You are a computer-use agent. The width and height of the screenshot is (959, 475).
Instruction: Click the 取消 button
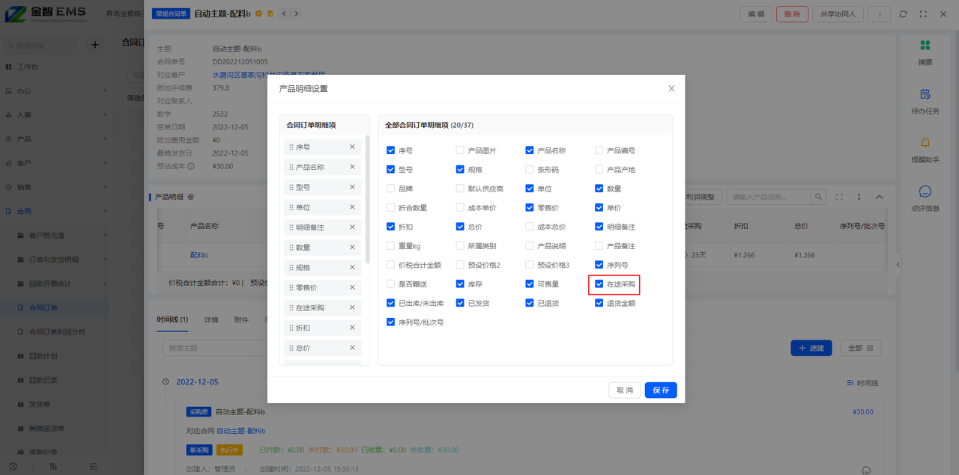click(625, 390)
